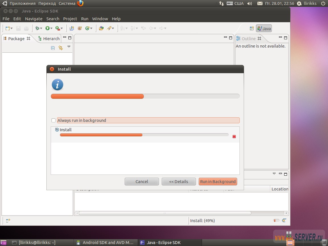Open the Debug configurations dropdown arrow
This screenshot has height=246, width=328.
click(x=41, y=28)
